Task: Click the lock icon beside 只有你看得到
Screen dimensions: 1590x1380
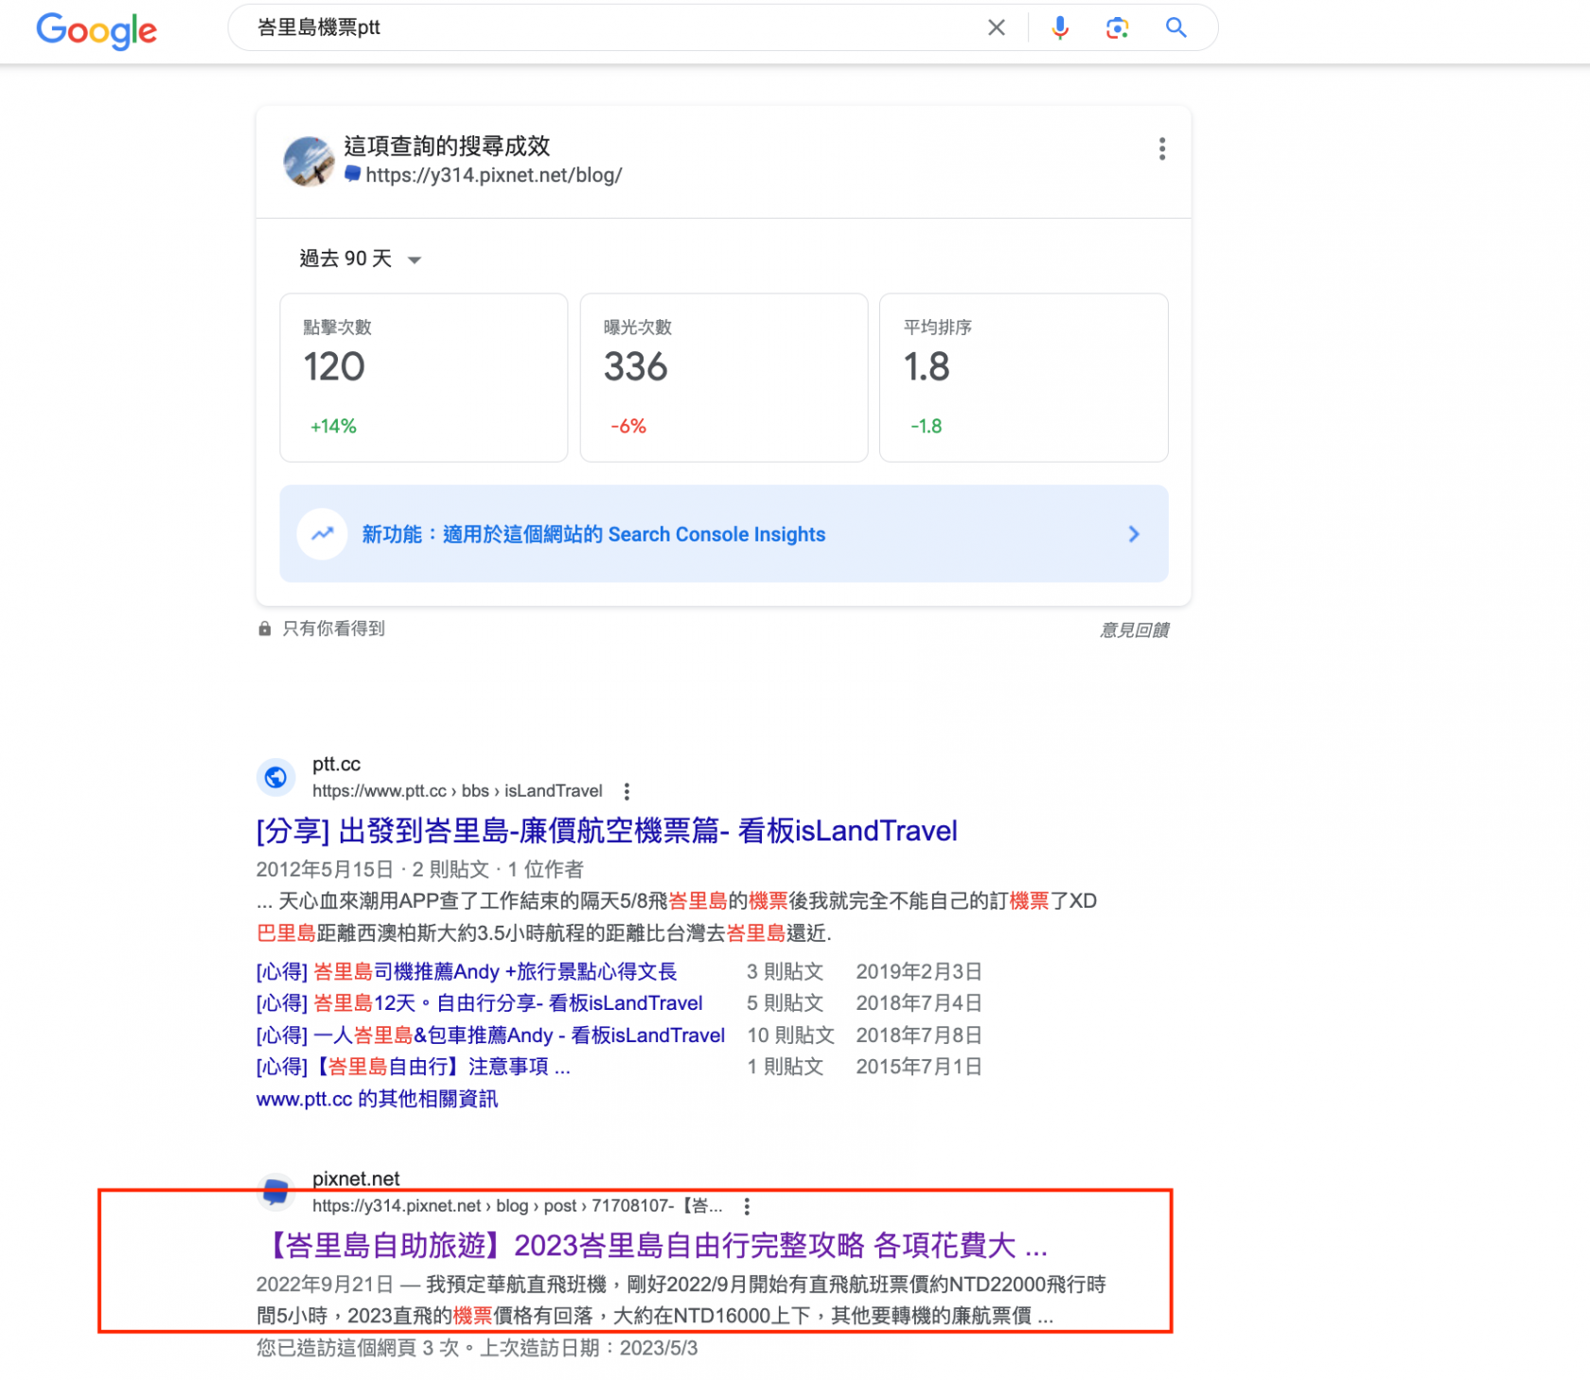Action: coord(265,628)
